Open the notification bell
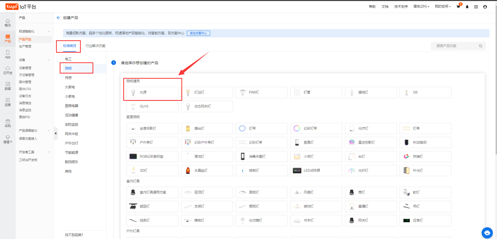This screenshot has width=497, height=239. pyautogui.click(x=467, y=7)
